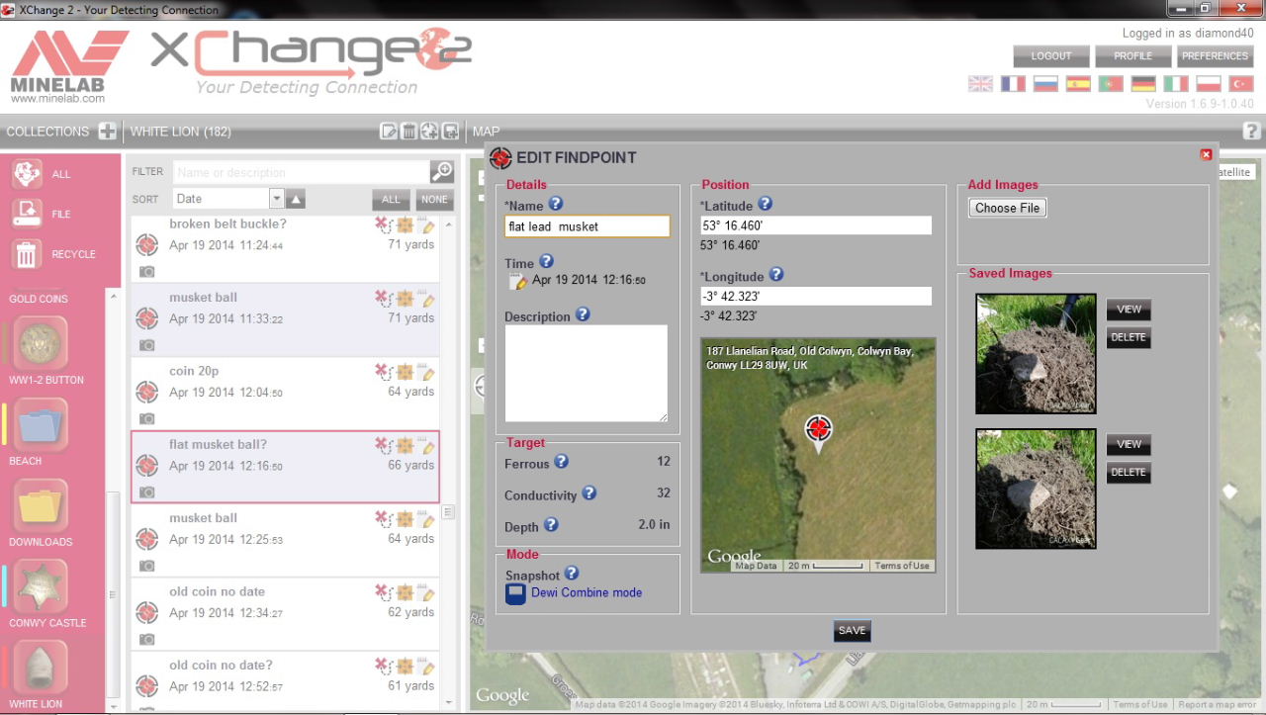Select the United Kingdom flag for English
This screenshot has width=1266, height=715.
(x=980, y=84)
